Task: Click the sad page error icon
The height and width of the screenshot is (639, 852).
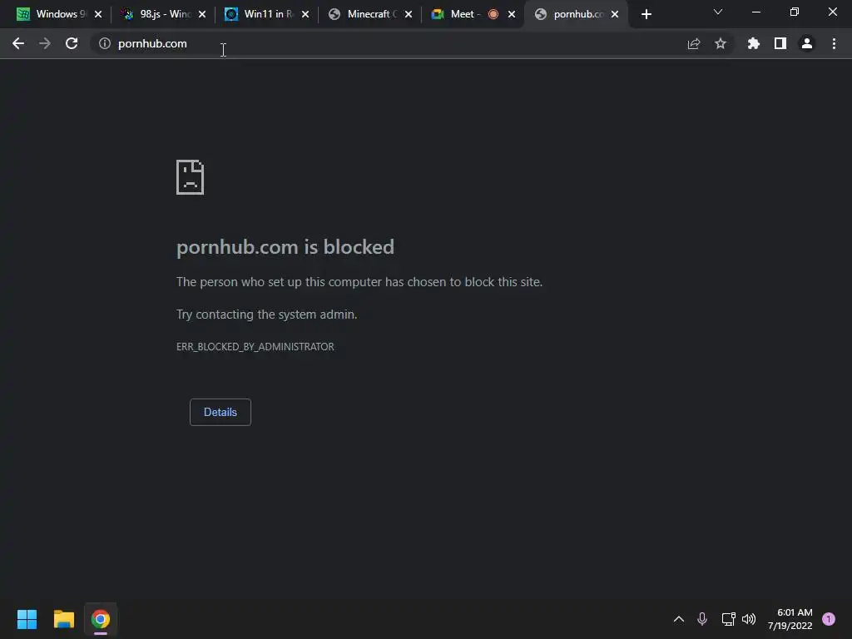Action: 191,177
